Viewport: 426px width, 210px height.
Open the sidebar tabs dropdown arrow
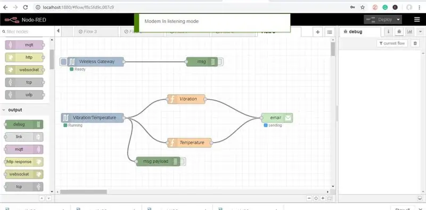point(420,32)
